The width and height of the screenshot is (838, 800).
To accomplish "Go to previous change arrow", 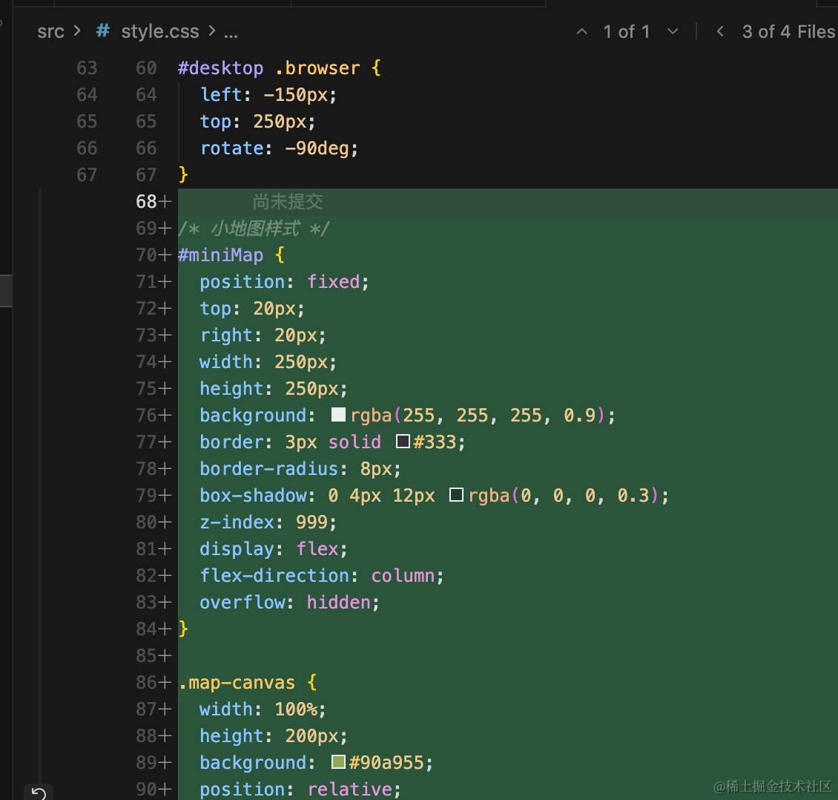I will (x=582, y=32).
